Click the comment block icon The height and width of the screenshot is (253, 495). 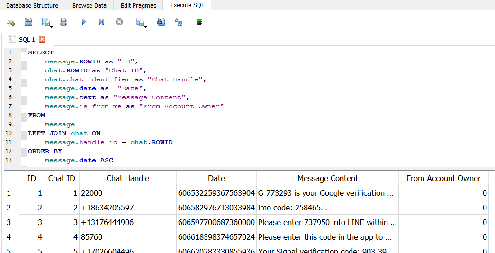[x=199, y=22]
